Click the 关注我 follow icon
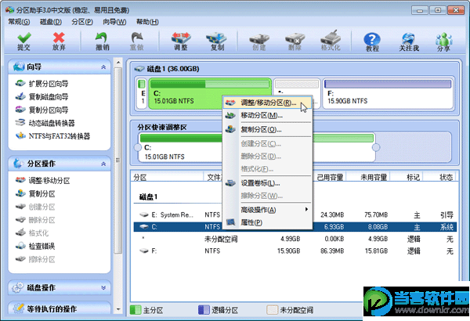The height and width of the screenshot is (321, 470). point(409,41)
